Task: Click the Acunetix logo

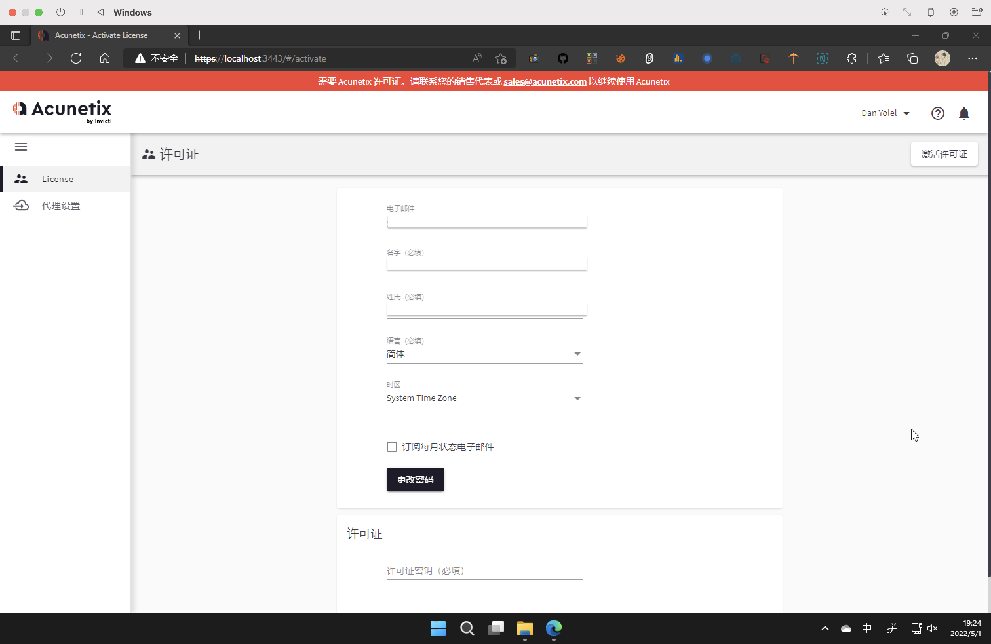Action: [63, 111]
